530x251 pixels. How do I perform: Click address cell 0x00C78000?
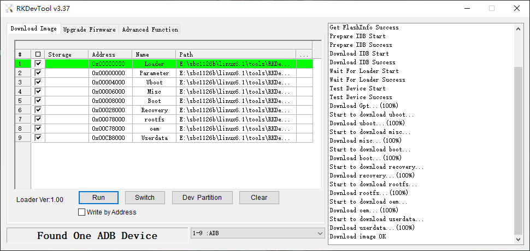(x=110, y=128)
